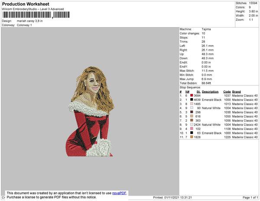Click thread code '1056' in stop 7
This screenshot has height=201, width=260.
click(227, 120)
